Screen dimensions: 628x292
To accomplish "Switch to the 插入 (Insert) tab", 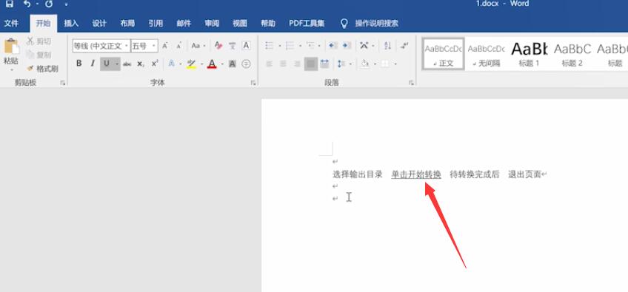I will (x=71, y=24).
